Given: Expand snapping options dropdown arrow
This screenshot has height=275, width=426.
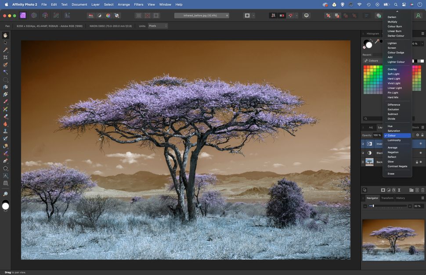Looking at the screenshot, I should point(297,15).
